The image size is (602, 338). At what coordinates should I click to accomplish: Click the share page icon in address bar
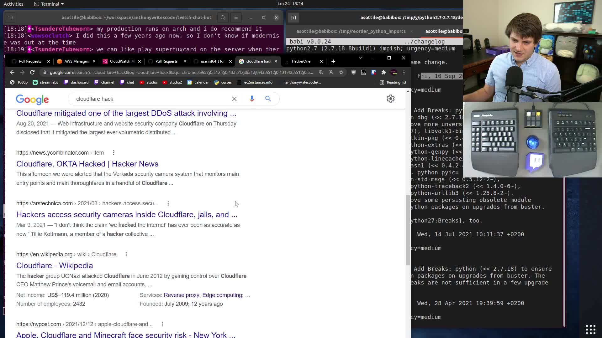coord(331,72)
